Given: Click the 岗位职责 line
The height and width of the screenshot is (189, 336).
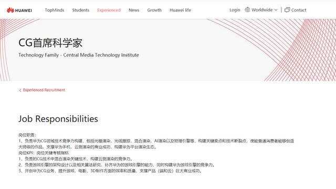Looking at the screenshot, I should pos(27,135).
